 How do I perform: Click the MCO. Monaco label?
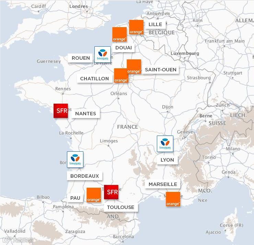coord(205,191)
